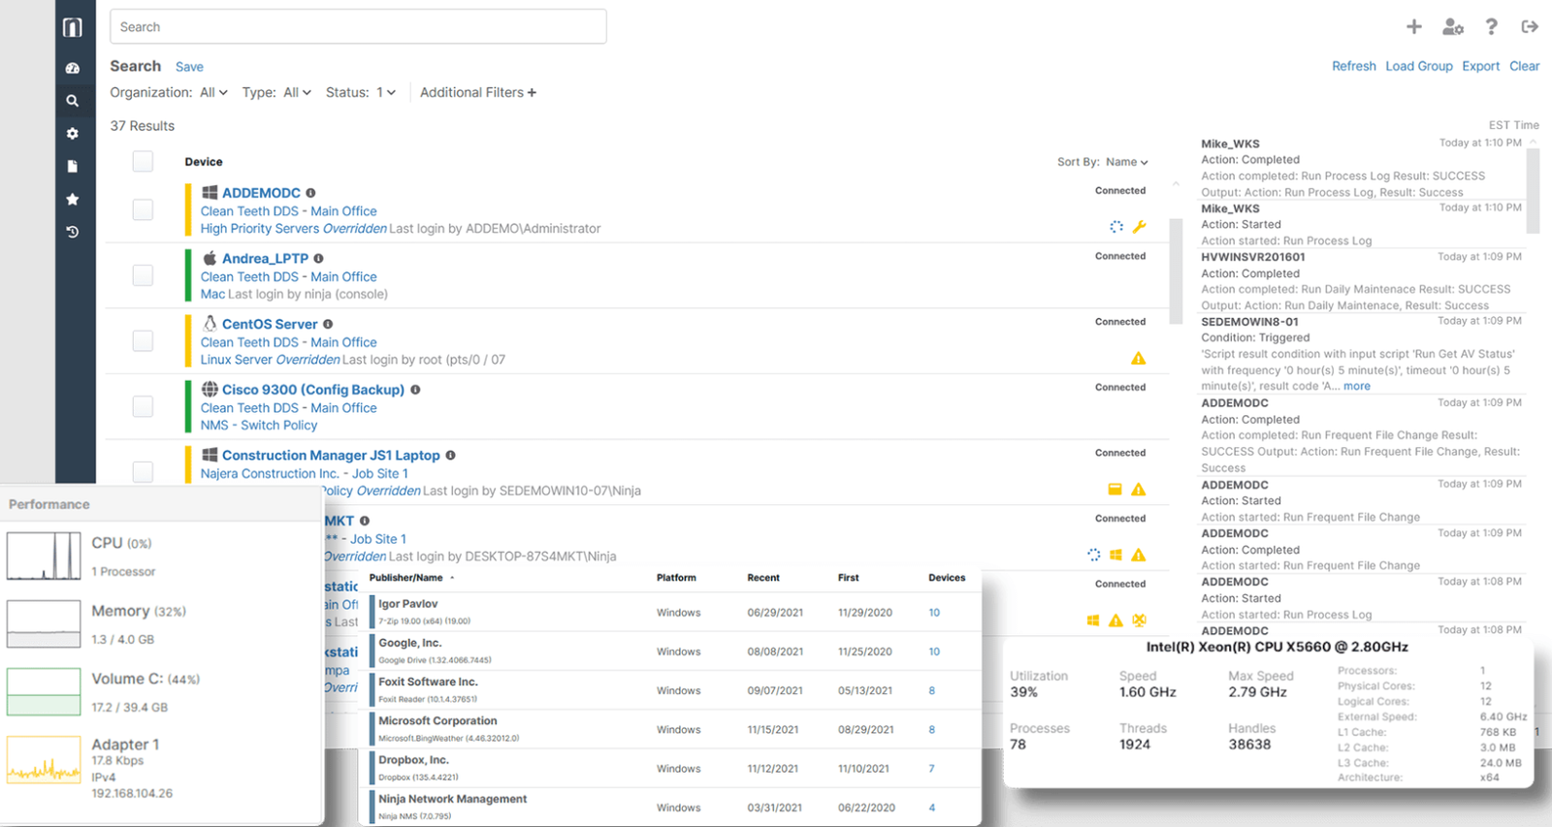
Task: Open the ADDEMODC device link
Action: [x=261, y=193]
